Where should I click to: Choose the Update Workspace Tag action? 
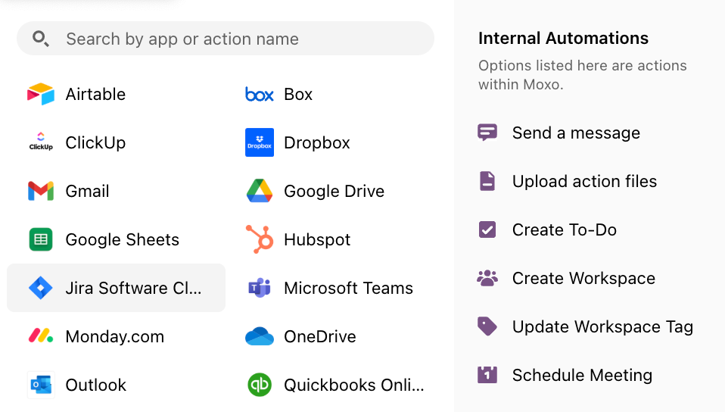tap(602, 326)
